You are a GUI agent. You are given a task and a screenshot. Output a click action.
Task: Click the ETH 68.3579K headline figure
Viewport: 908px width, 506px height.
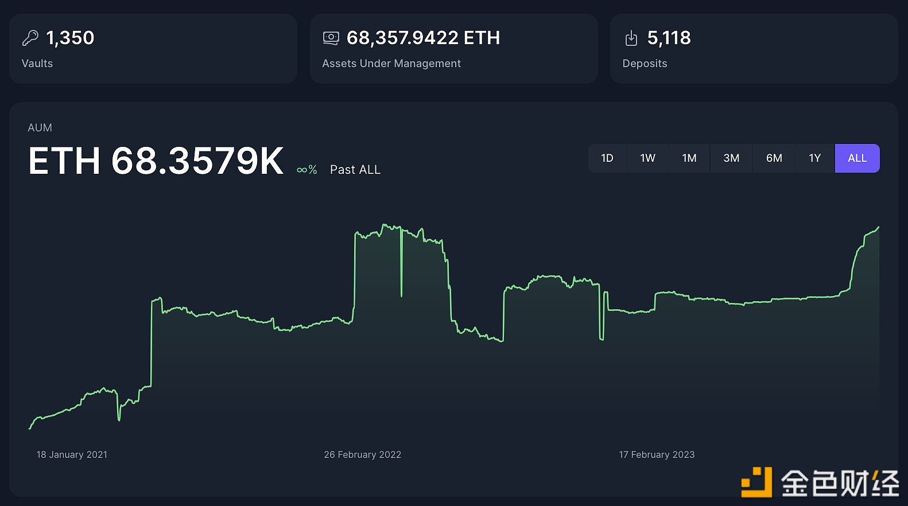[156, 161]
